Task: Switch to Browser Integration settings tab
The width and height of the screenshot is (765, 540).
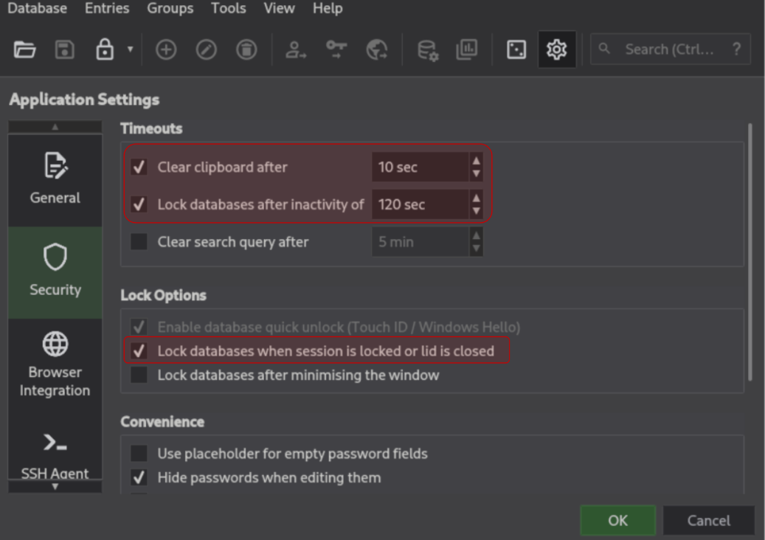Action: coord(55,364)
